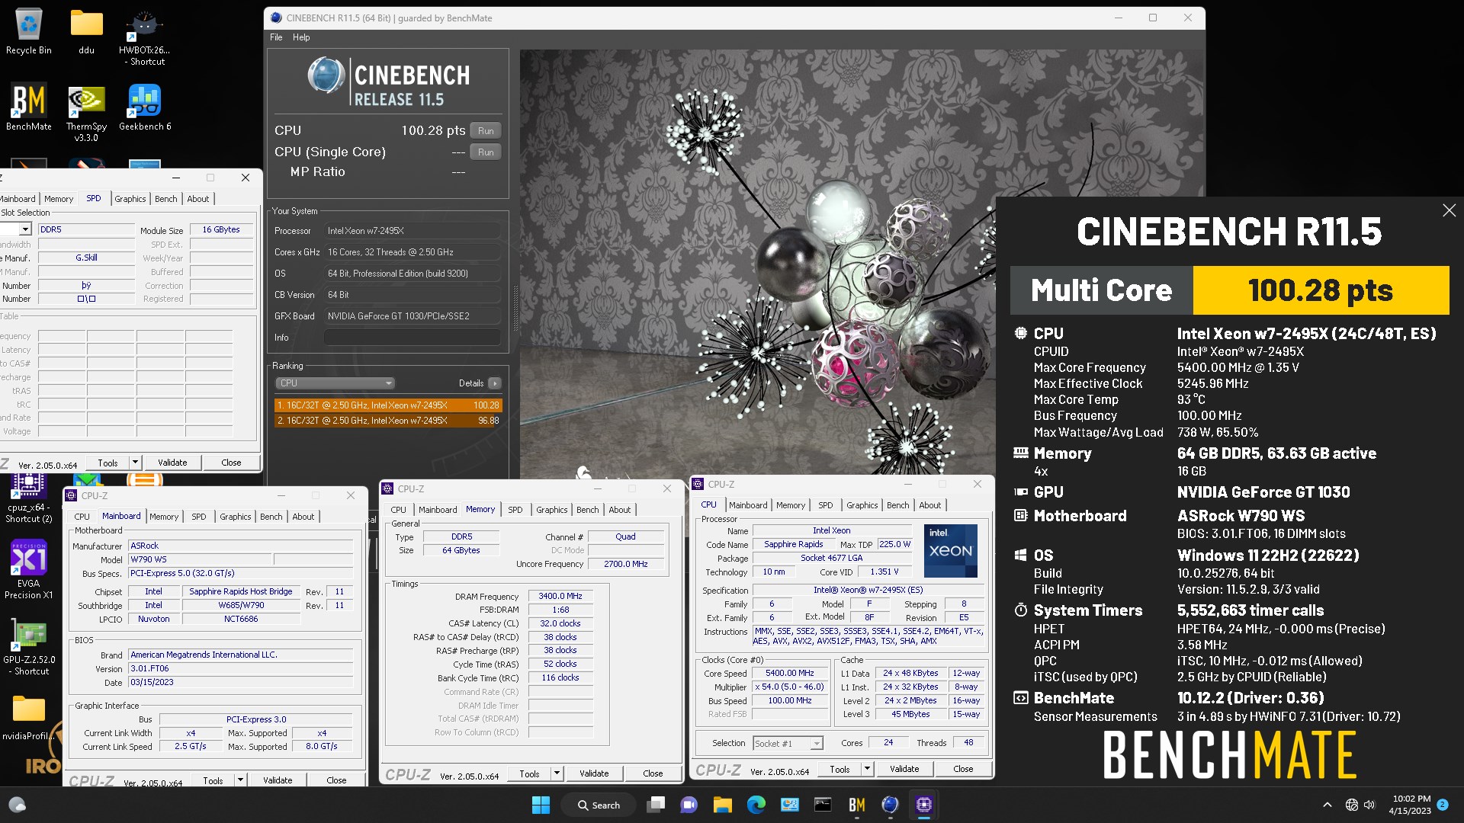Switch to Bench tab in SPD CPU-Z window
Screen dimensions: 1464x823
[x=165, y=199]
